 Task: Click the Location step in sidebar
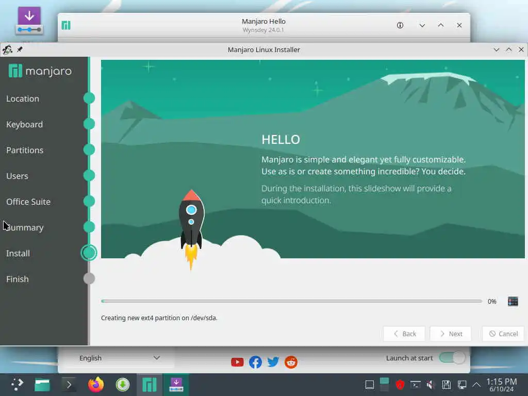[23, 98]
